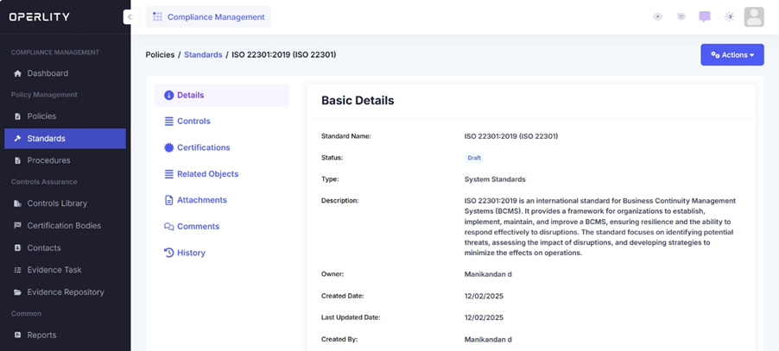The width and height of the screenshot is (779, 351).
Task: Switch to the Certifications tab
Action: click(203, 147)
